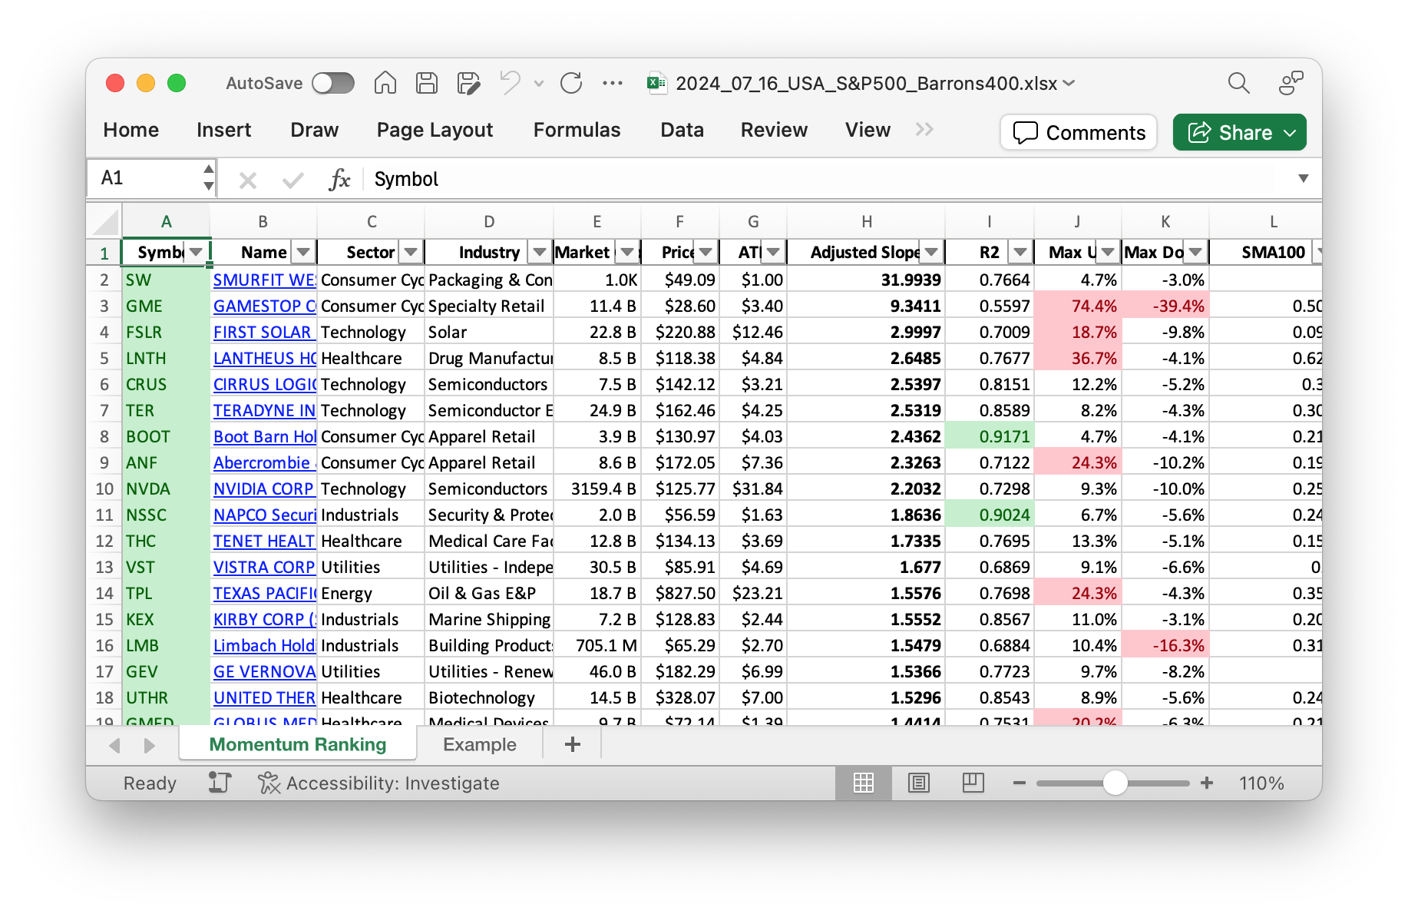Image resolution: width=1408 pixels, height=914 pixels.
Task: Click the Save icon in toolbar
Action: tap(427, 83)
